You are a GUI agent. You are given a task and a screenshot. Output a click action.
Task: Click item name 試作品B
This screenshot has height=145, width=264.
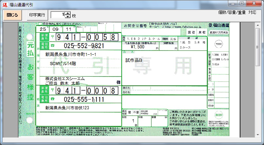pyautogui.click(x=134, y=60)
